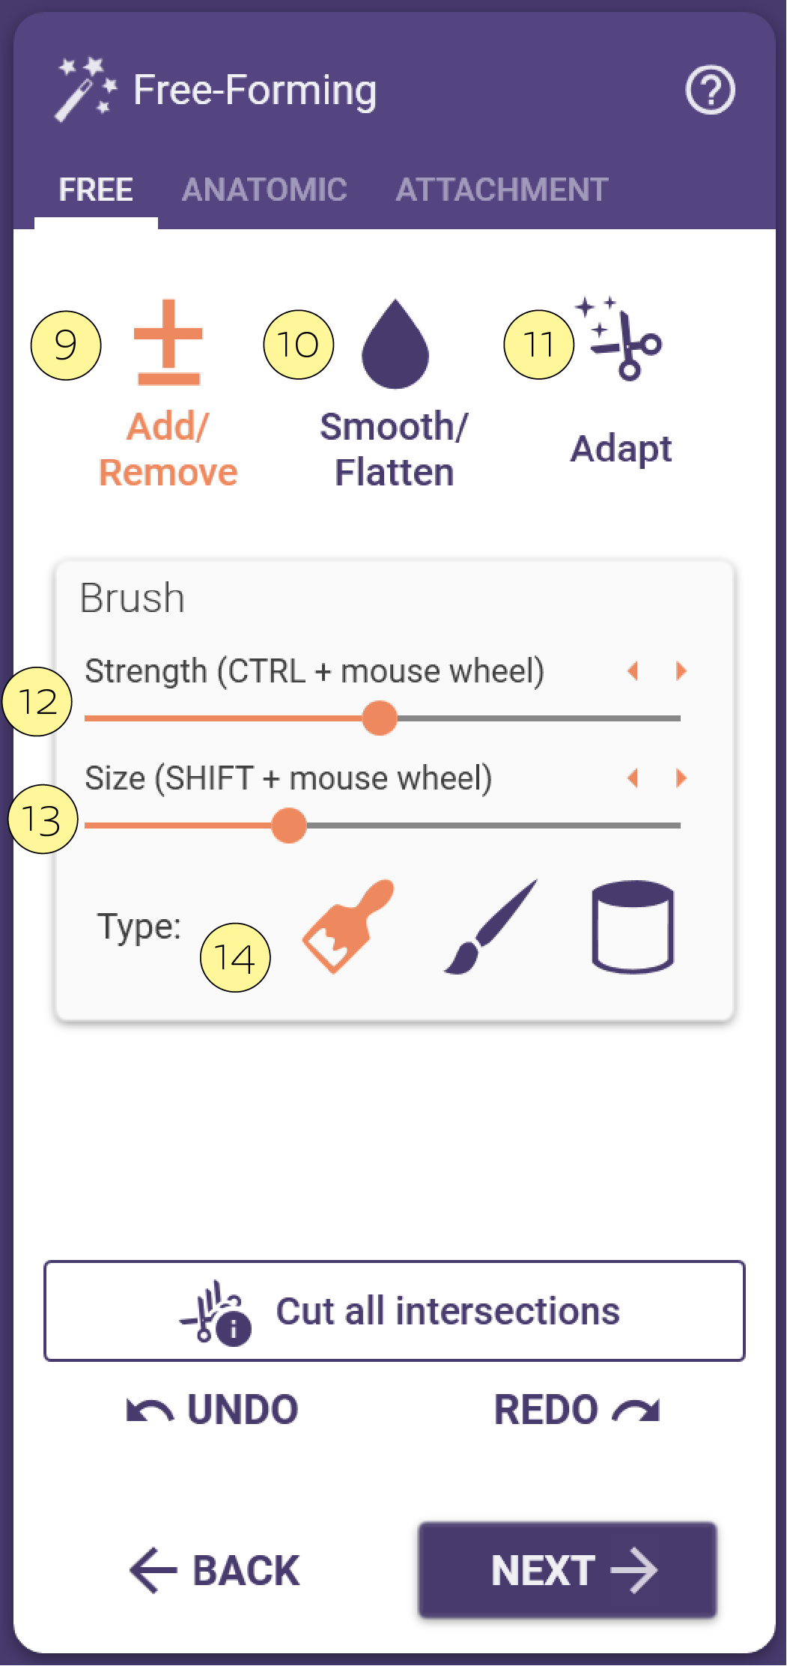Switch to the ATTACHMENT tab
The height and width of the screenshot is (1666, 787).
(x=502, y=190)
